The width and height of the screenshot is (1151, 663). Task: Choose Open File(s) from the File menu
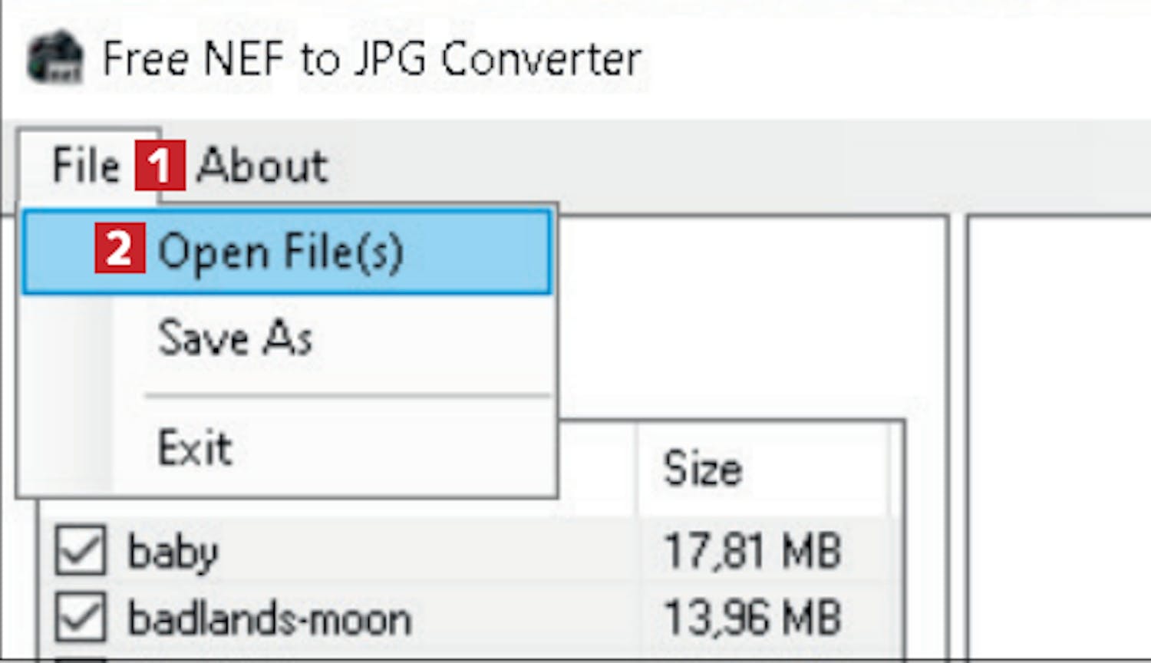tap(286, 252)
